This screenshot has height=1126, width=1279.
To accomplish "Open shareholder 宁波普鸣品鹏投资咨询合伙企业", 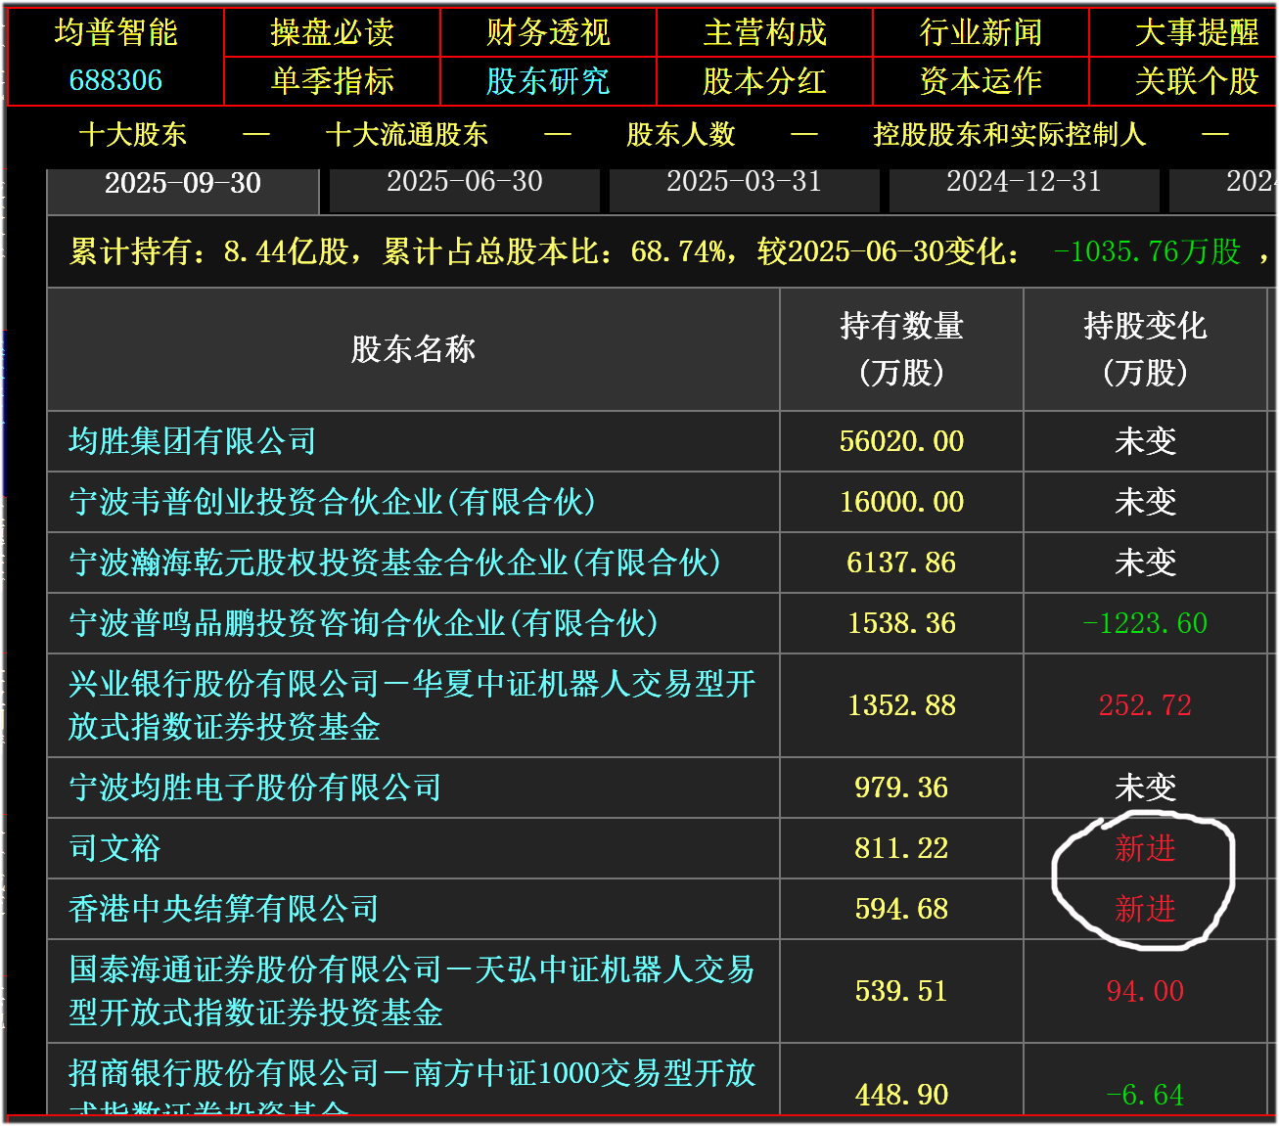I will tap(364, 623).
